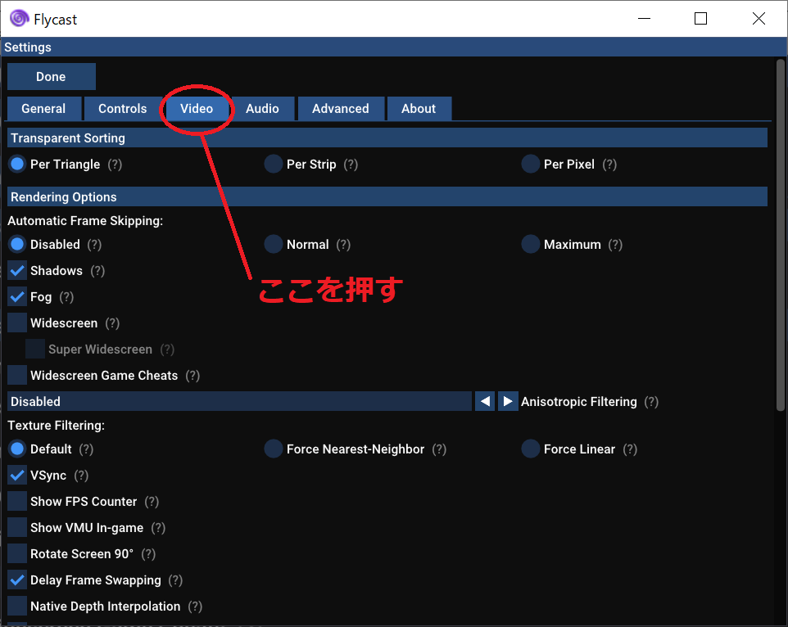Click the Automatic Frame Skipping label
This screenshot has height=627, width=788.
point(85,221)
